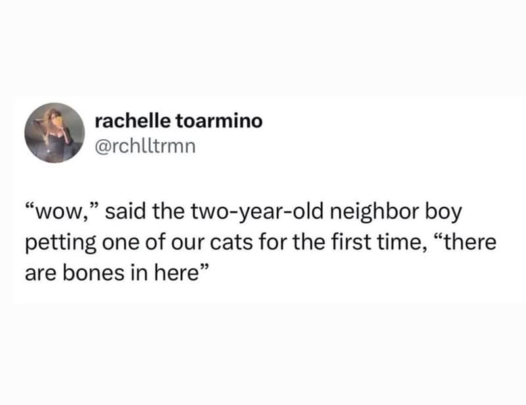The height and width of the screenshot is (405, 526).
Task: Click the word "one" in the tweet
Action: (116, 244)
